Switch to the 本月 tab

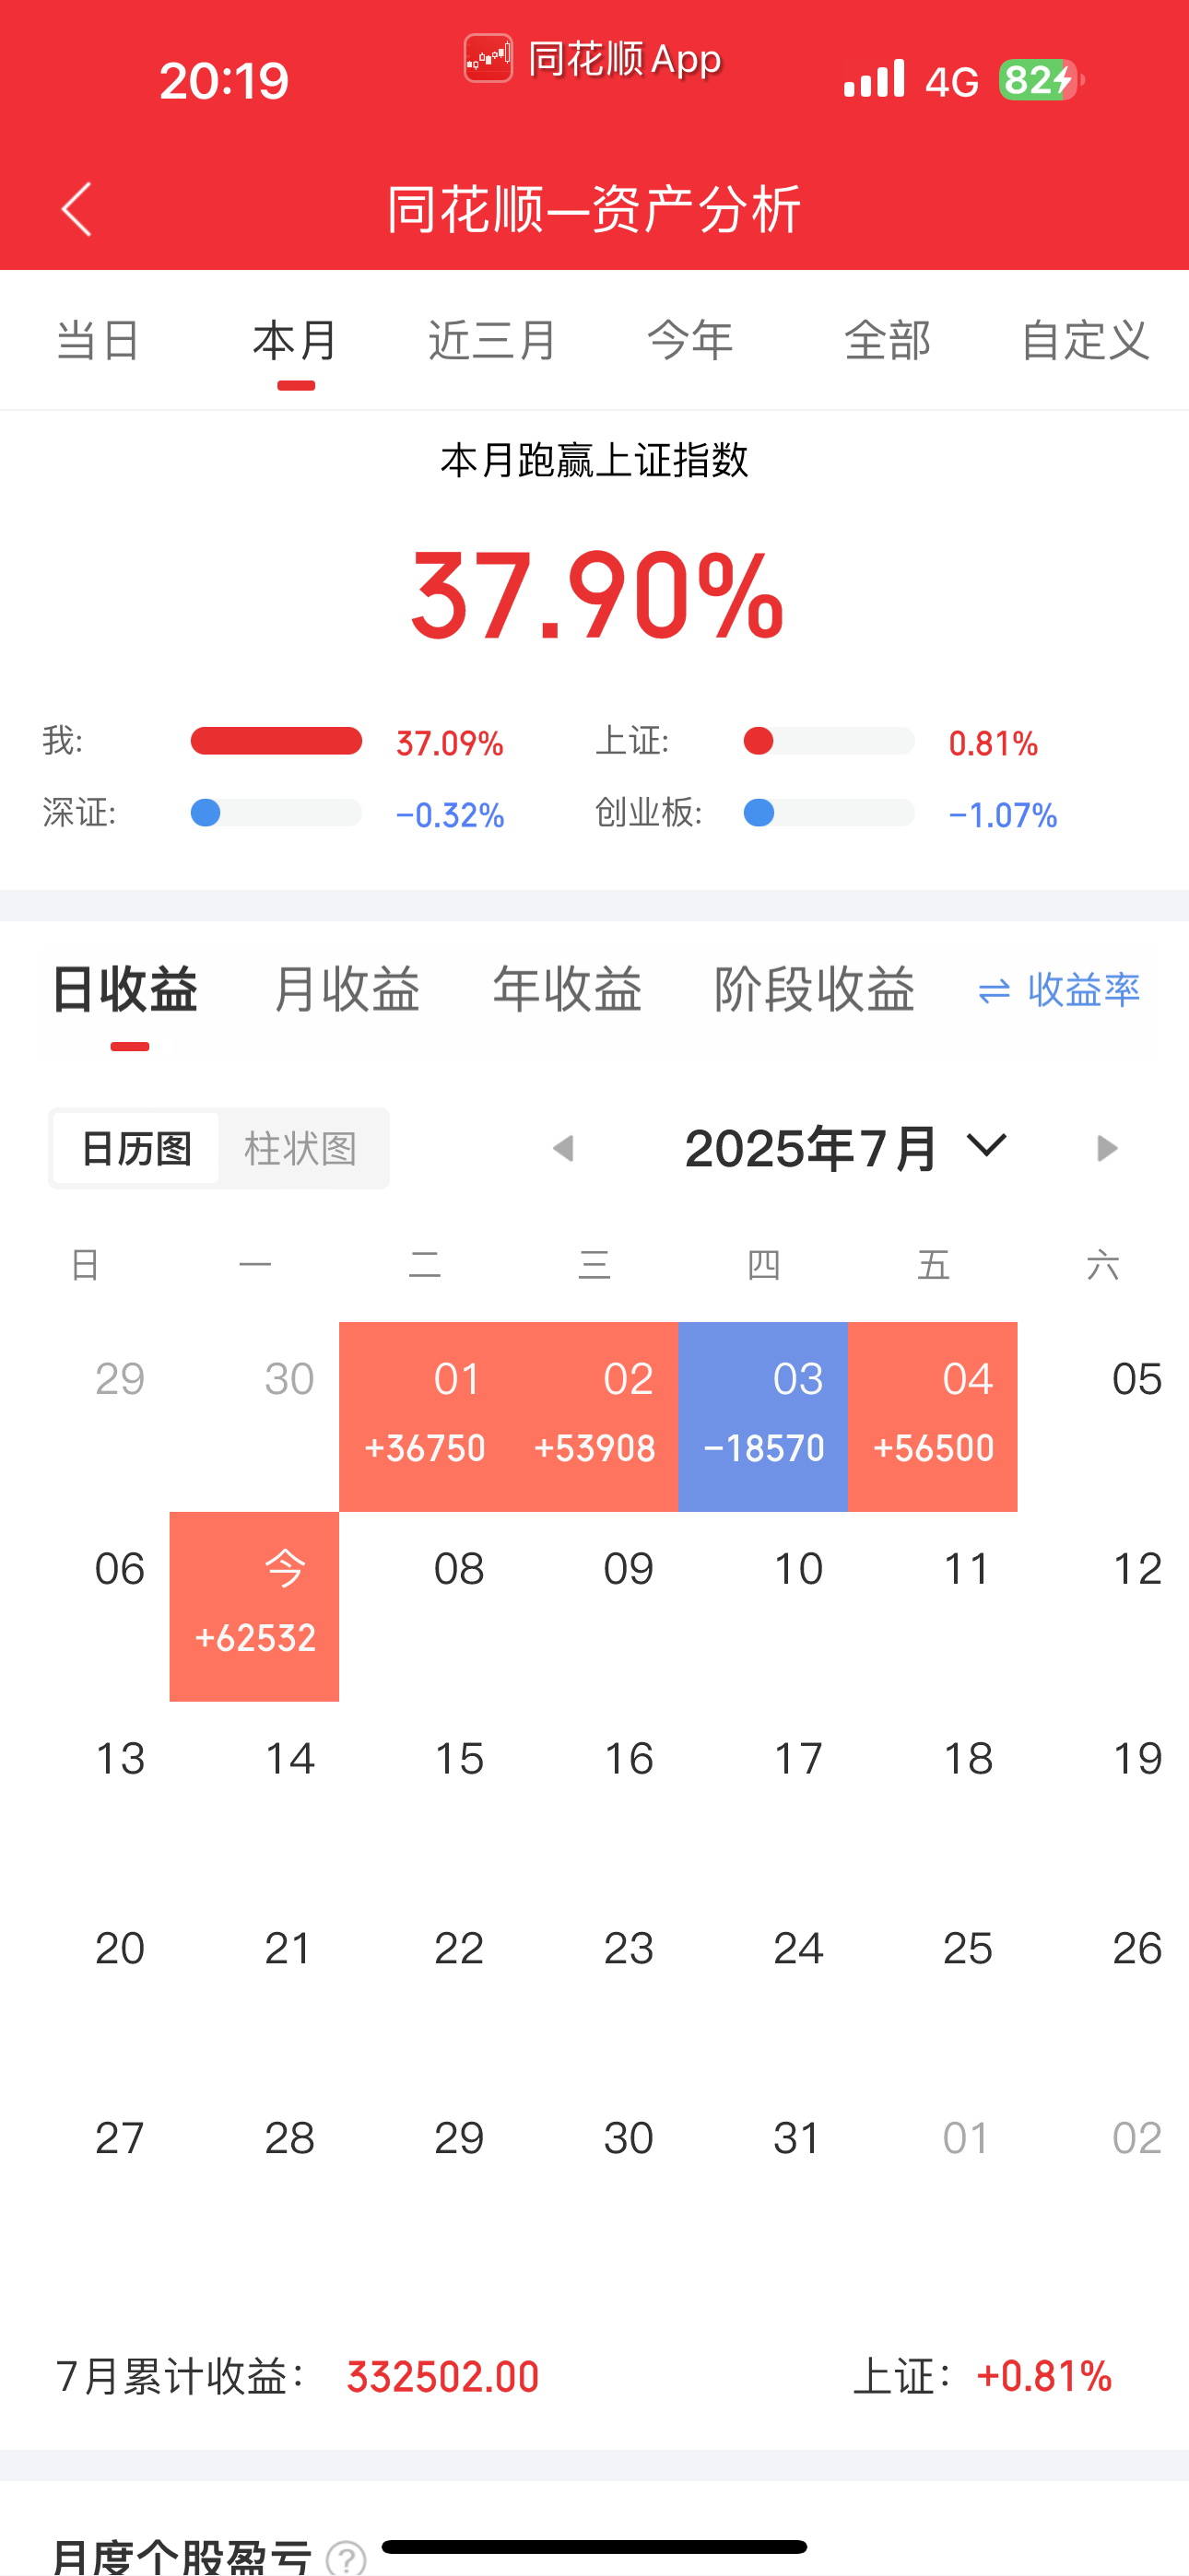(x=295, y=341)
